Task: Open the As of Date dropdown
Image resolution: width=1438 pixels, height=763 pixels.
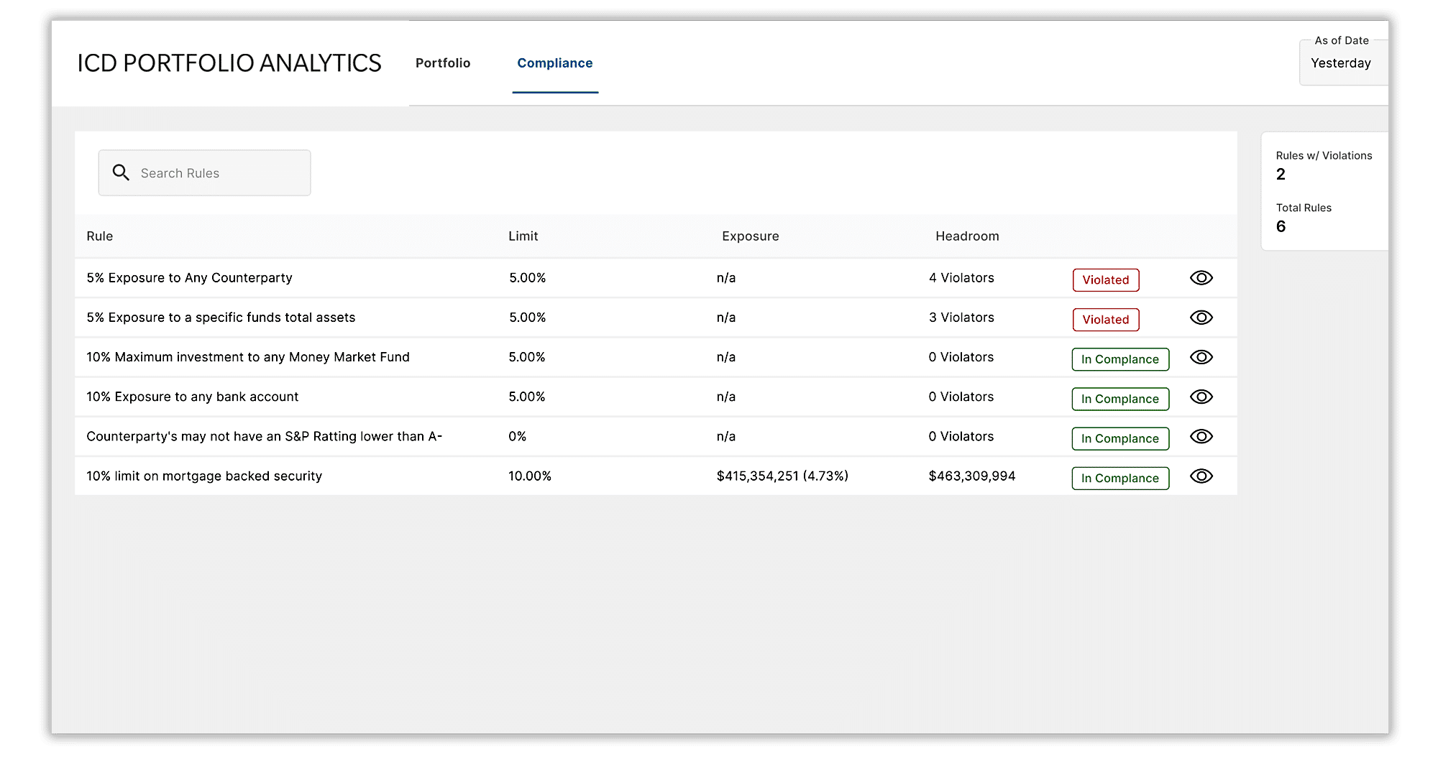Action: coord(1341,63)
